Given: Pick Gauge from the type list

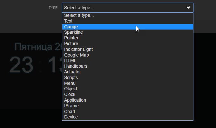Looking at the screenshot, I should point(71,27).
